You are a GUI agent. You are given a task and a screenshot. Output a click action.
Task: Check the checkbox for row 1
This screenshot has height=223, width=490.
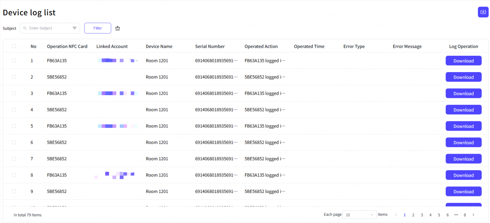[14, 60]
